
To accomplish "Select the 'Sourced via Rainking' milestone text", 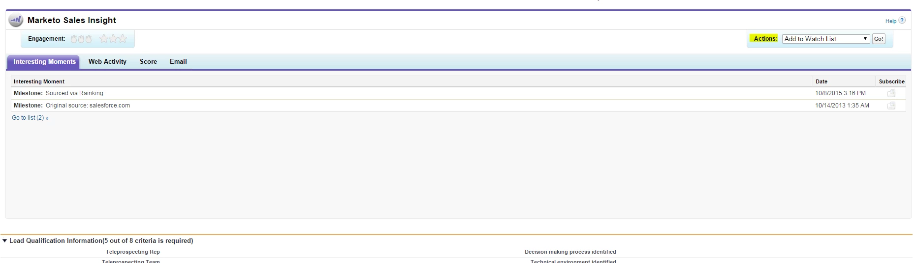I will [74, 93].
